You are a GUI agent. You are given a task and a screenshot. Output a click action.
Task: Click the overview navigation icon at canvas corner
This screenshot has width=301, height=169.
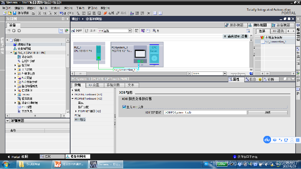click(x=251, y=73)
